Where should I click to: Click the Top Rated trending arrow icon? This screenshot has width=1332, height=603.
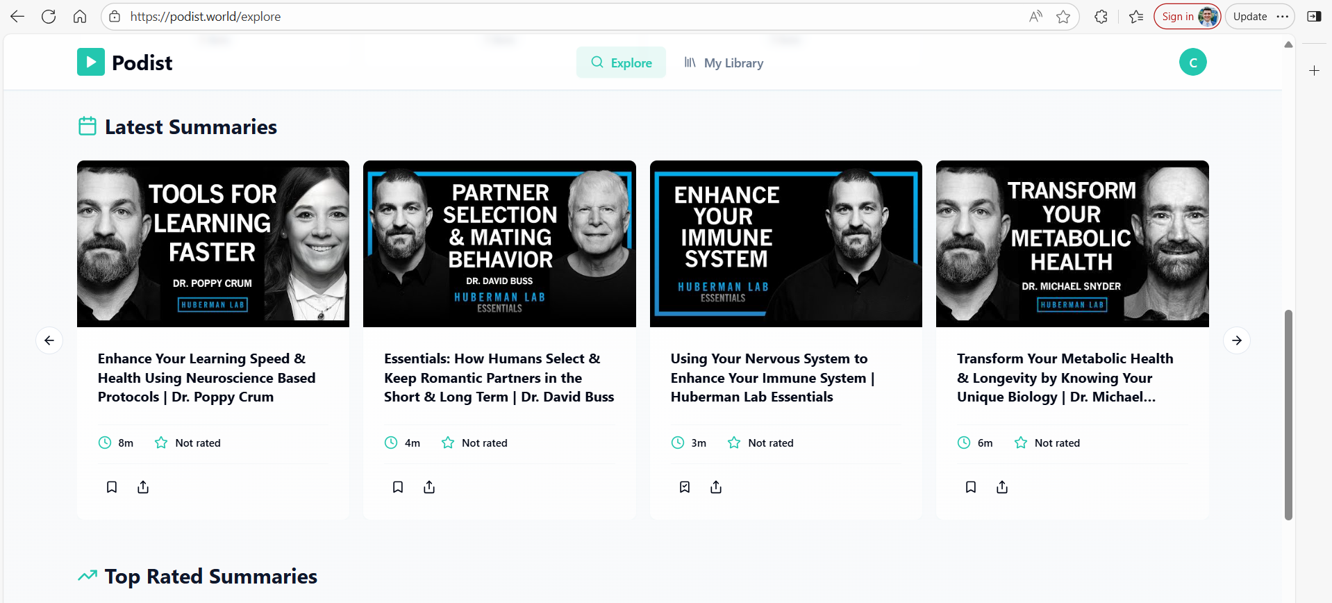[88, 576]
